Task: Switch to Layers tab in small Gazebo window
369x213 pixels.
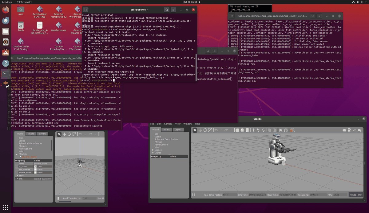Action: pyautogui.click(x=42, y=134)
